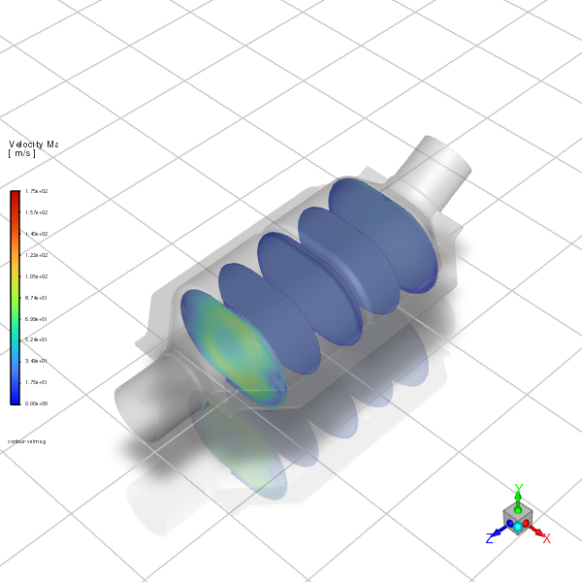Screen dimensions: 582x582
Task: Select the multicolored first contour plane
Action: click(x=231, y=346)
